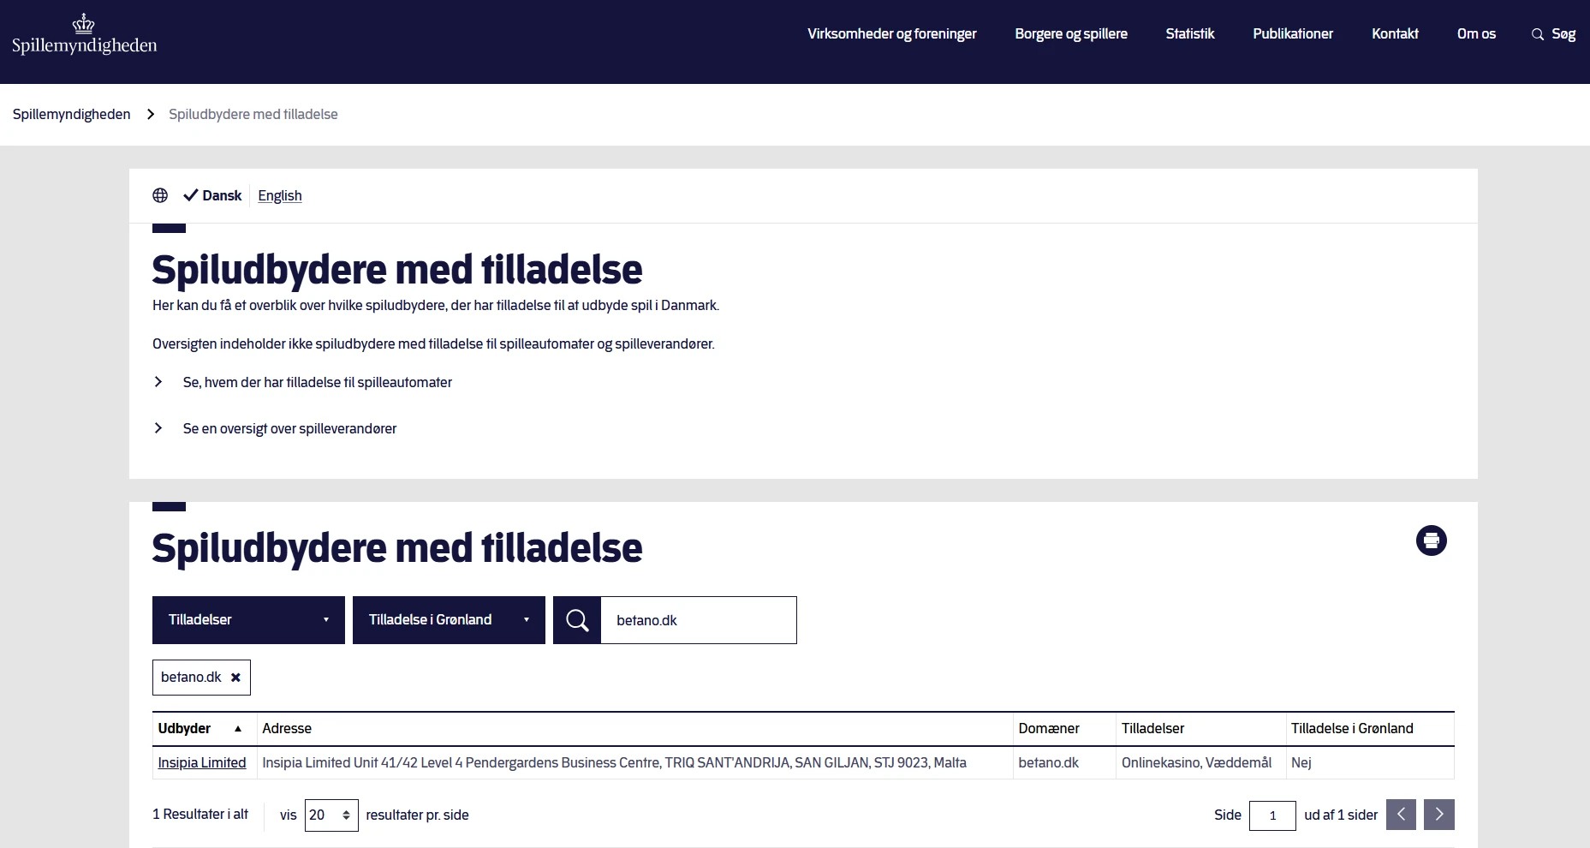Select the Dansk language option

(213, 195)
